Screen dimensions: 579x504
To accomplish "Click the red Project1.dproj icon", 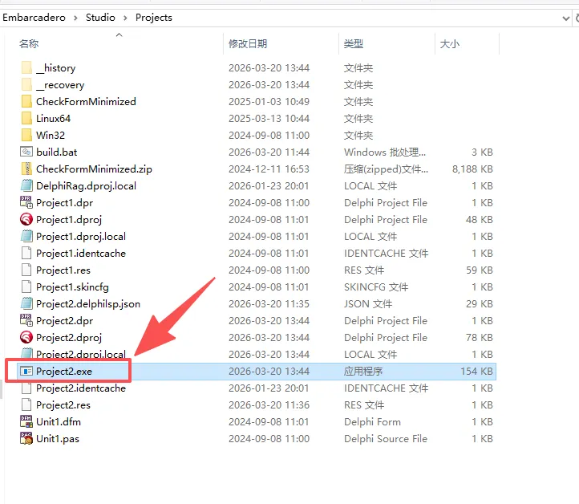I will coord(26,219).
